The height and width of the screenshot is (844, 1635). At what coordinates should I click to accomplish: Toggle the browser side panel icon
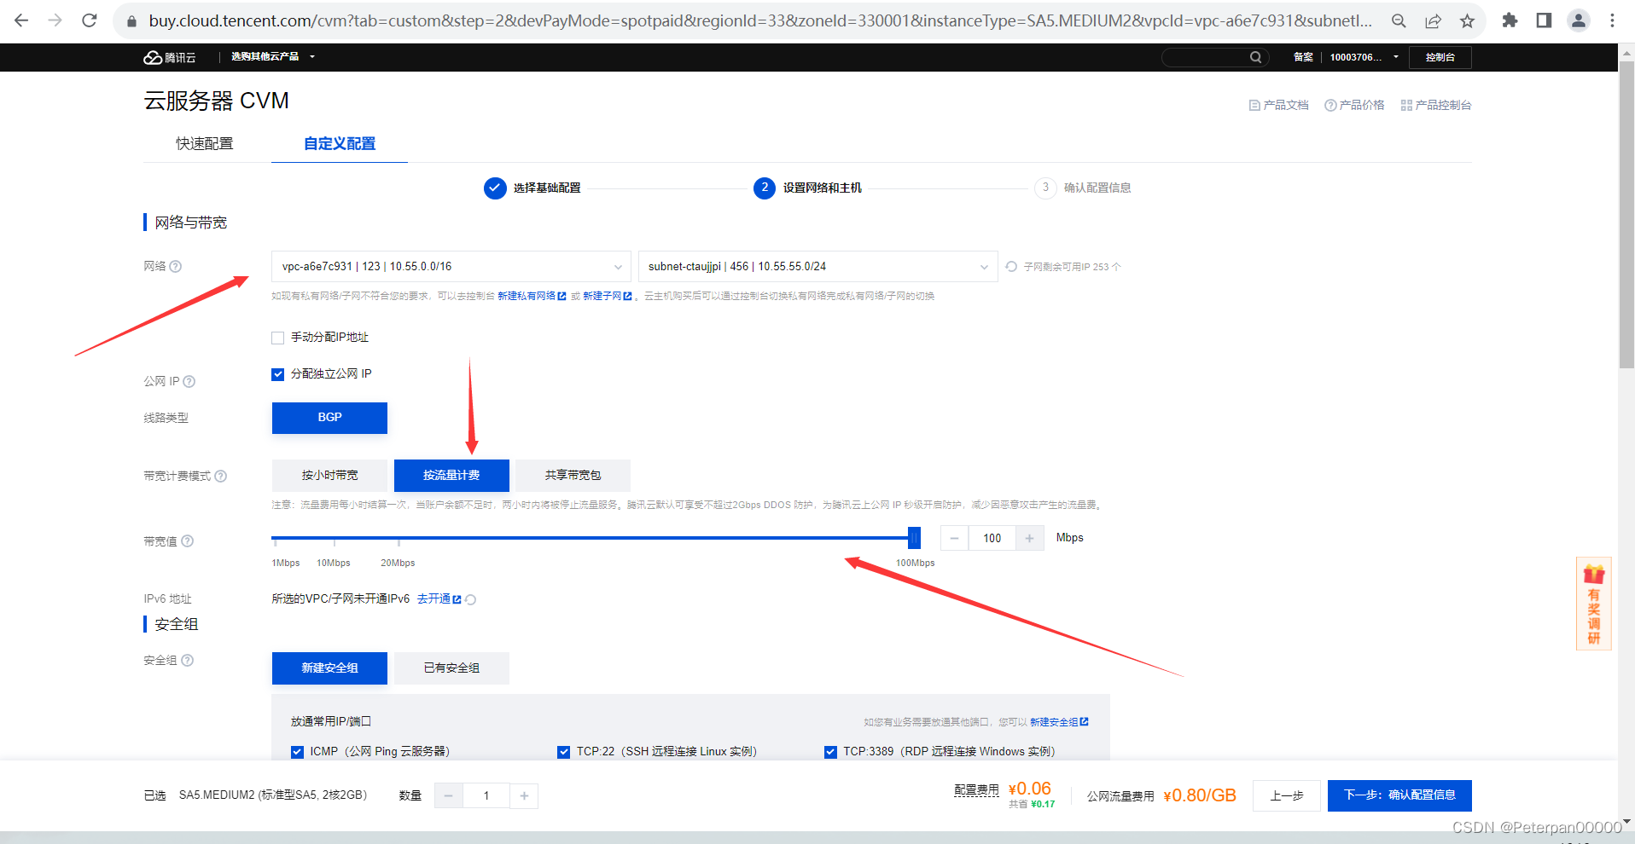(x=1544, y=20)
